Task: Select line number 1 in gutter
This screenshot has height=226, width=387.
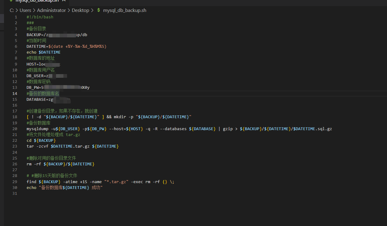Action: point(16,17)
